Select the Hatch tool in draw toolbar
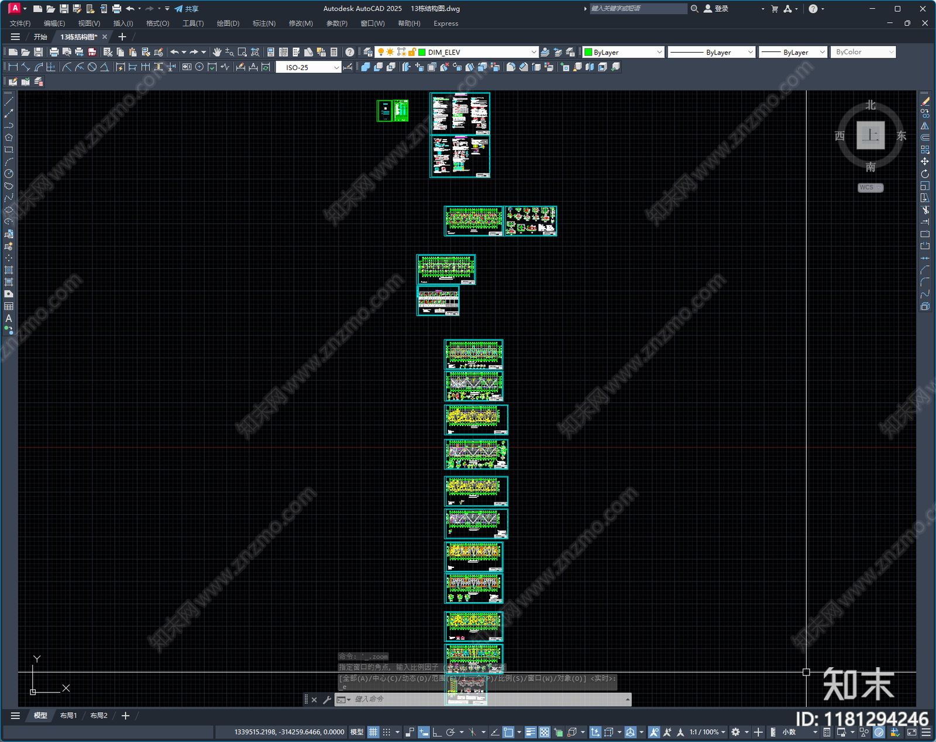This screenshot has width=936, height=742. [9, 270]
